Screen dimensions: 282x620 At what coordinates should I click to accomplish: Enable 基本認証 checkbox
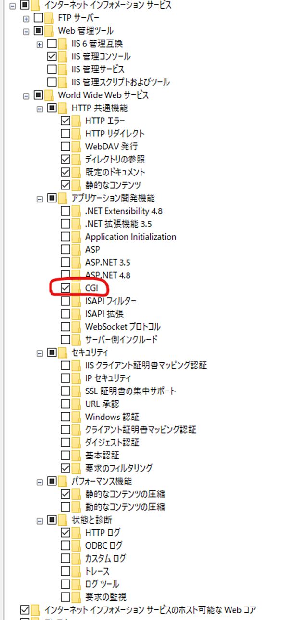[65, 456]
